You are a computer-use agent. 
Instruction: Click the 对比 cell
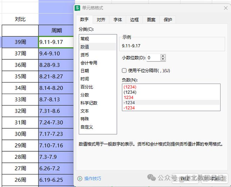point(20,19)
